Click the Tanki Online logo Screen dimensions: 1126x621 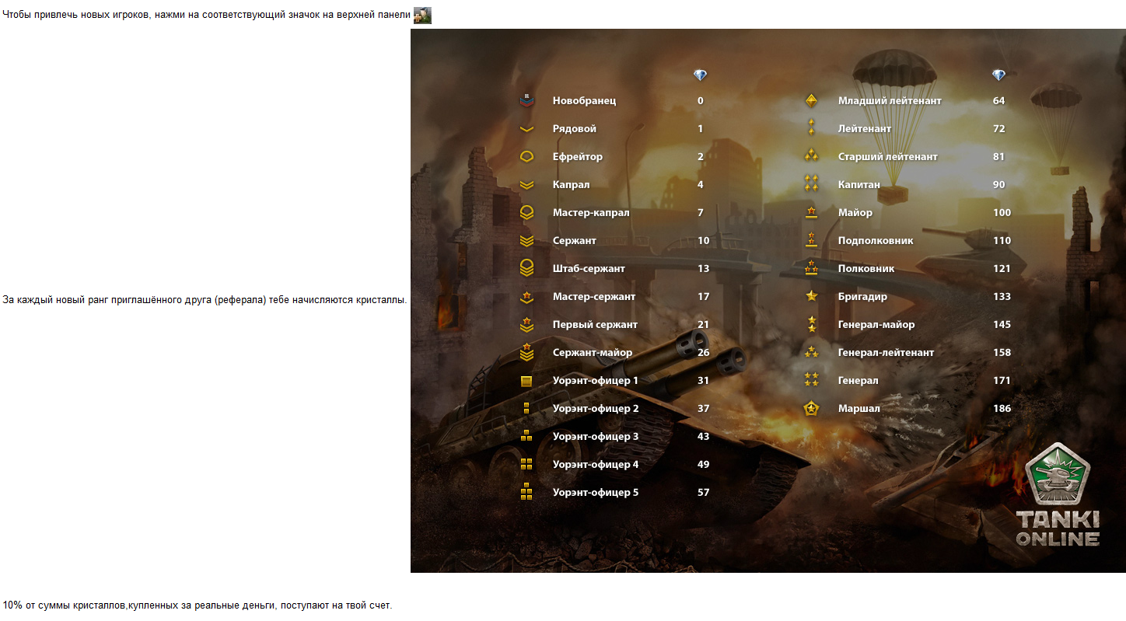[1058, 494]
